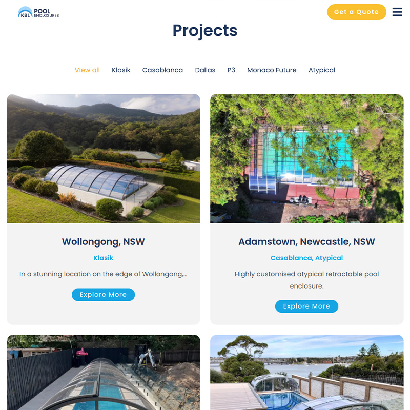410x410 pixels.
Task: Explore More for the Wollongong project
Action: 104,295
